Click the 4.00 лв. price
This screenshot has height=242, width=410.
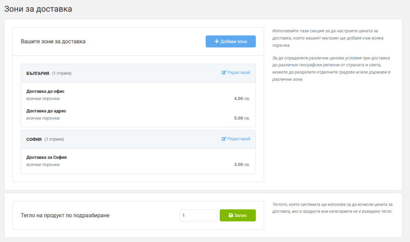point(242,99)
